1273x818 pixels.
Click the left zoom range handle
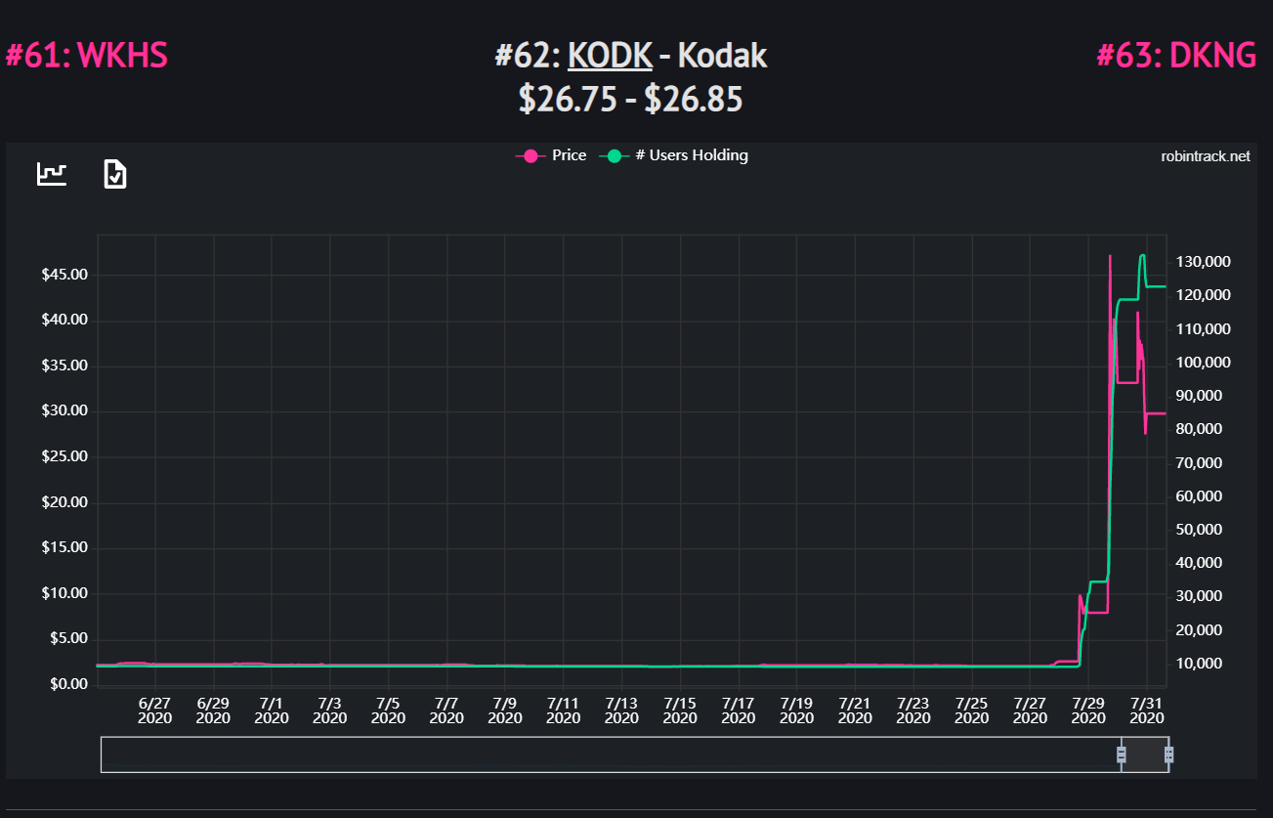(1122, 754)
